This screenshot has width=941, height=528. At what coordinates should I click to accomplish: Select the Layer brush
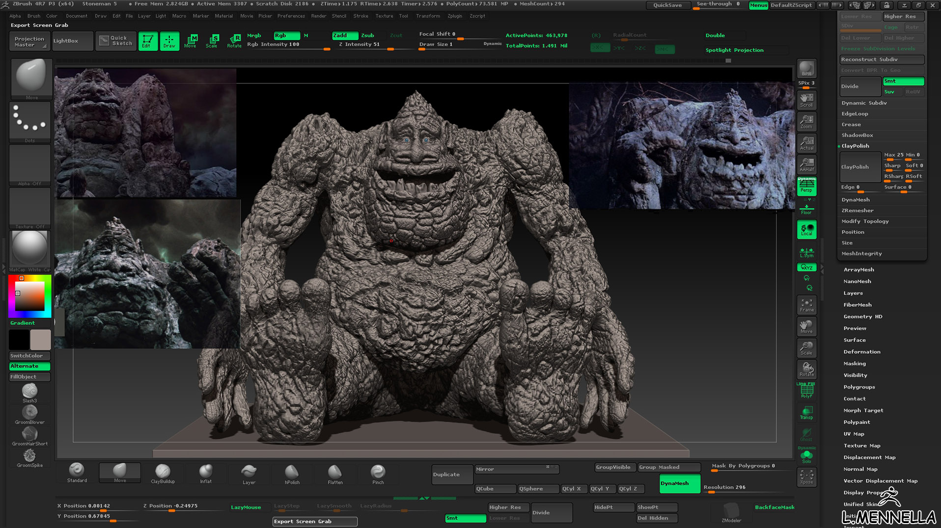point(249,473)
